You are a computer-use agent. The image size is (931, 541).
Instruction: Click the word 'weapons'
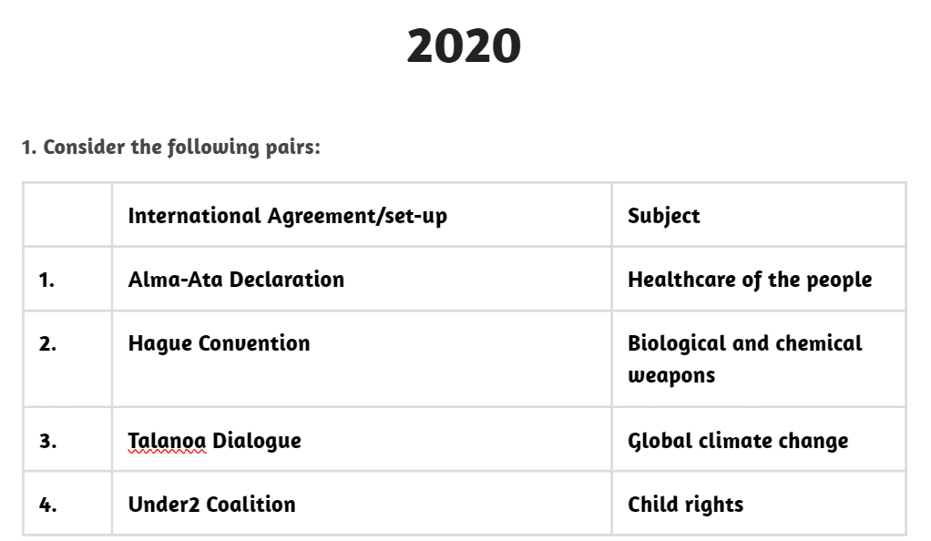(670, 375)
